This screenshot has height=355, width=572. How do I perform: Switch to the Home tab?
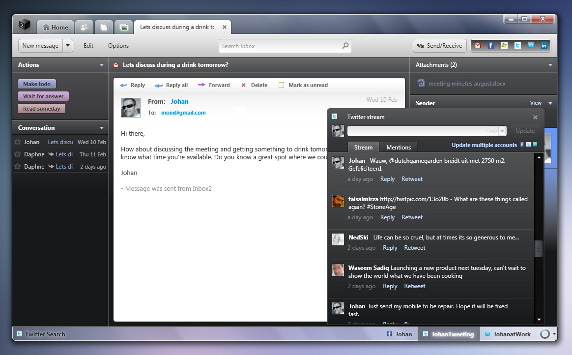click(x=56, y=27)
